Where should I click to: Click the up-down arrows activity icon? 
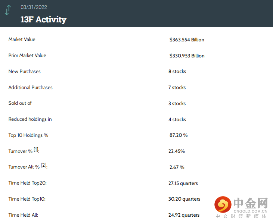pyautogui.click(x=8, y=10)
